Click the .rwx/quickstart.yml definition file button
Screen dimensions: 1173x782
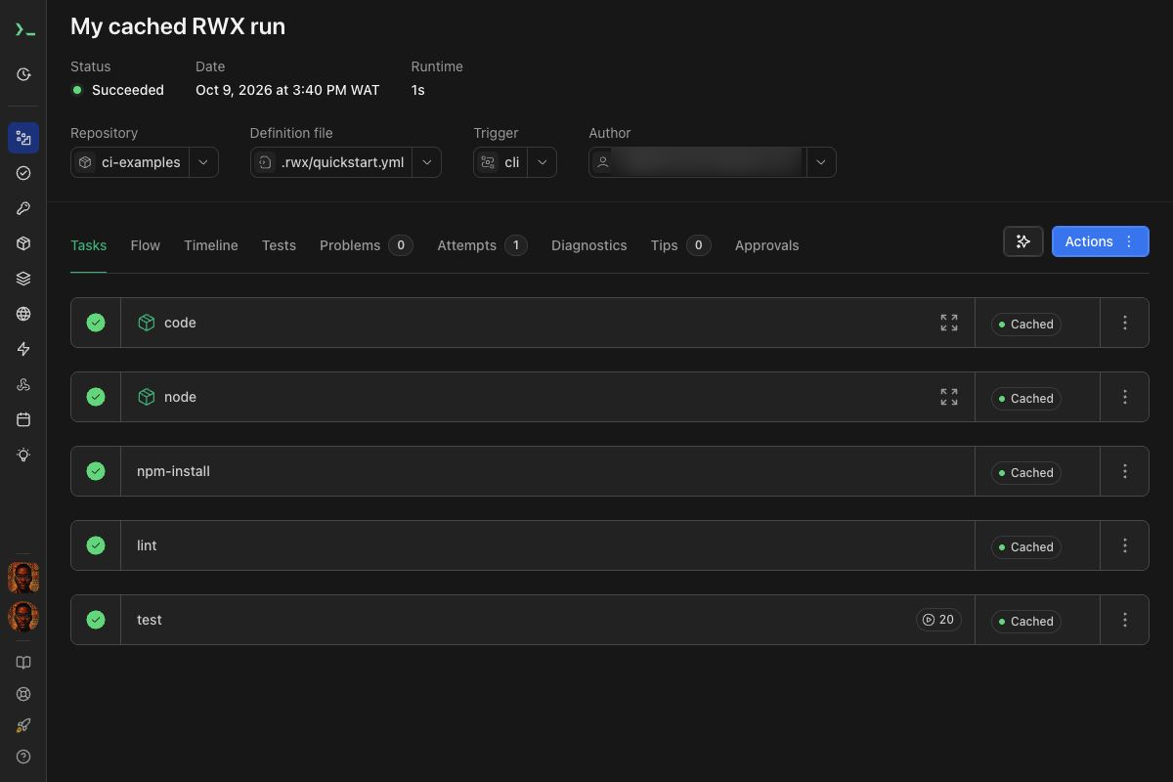pos(331,162)
